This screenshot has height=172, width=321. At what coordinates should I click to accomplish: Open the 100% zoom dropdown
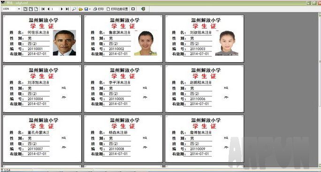(19, 9)
